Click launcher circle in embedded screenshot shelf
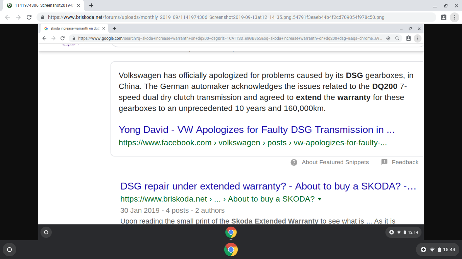The image size is (462, 259). click(46, 232)
